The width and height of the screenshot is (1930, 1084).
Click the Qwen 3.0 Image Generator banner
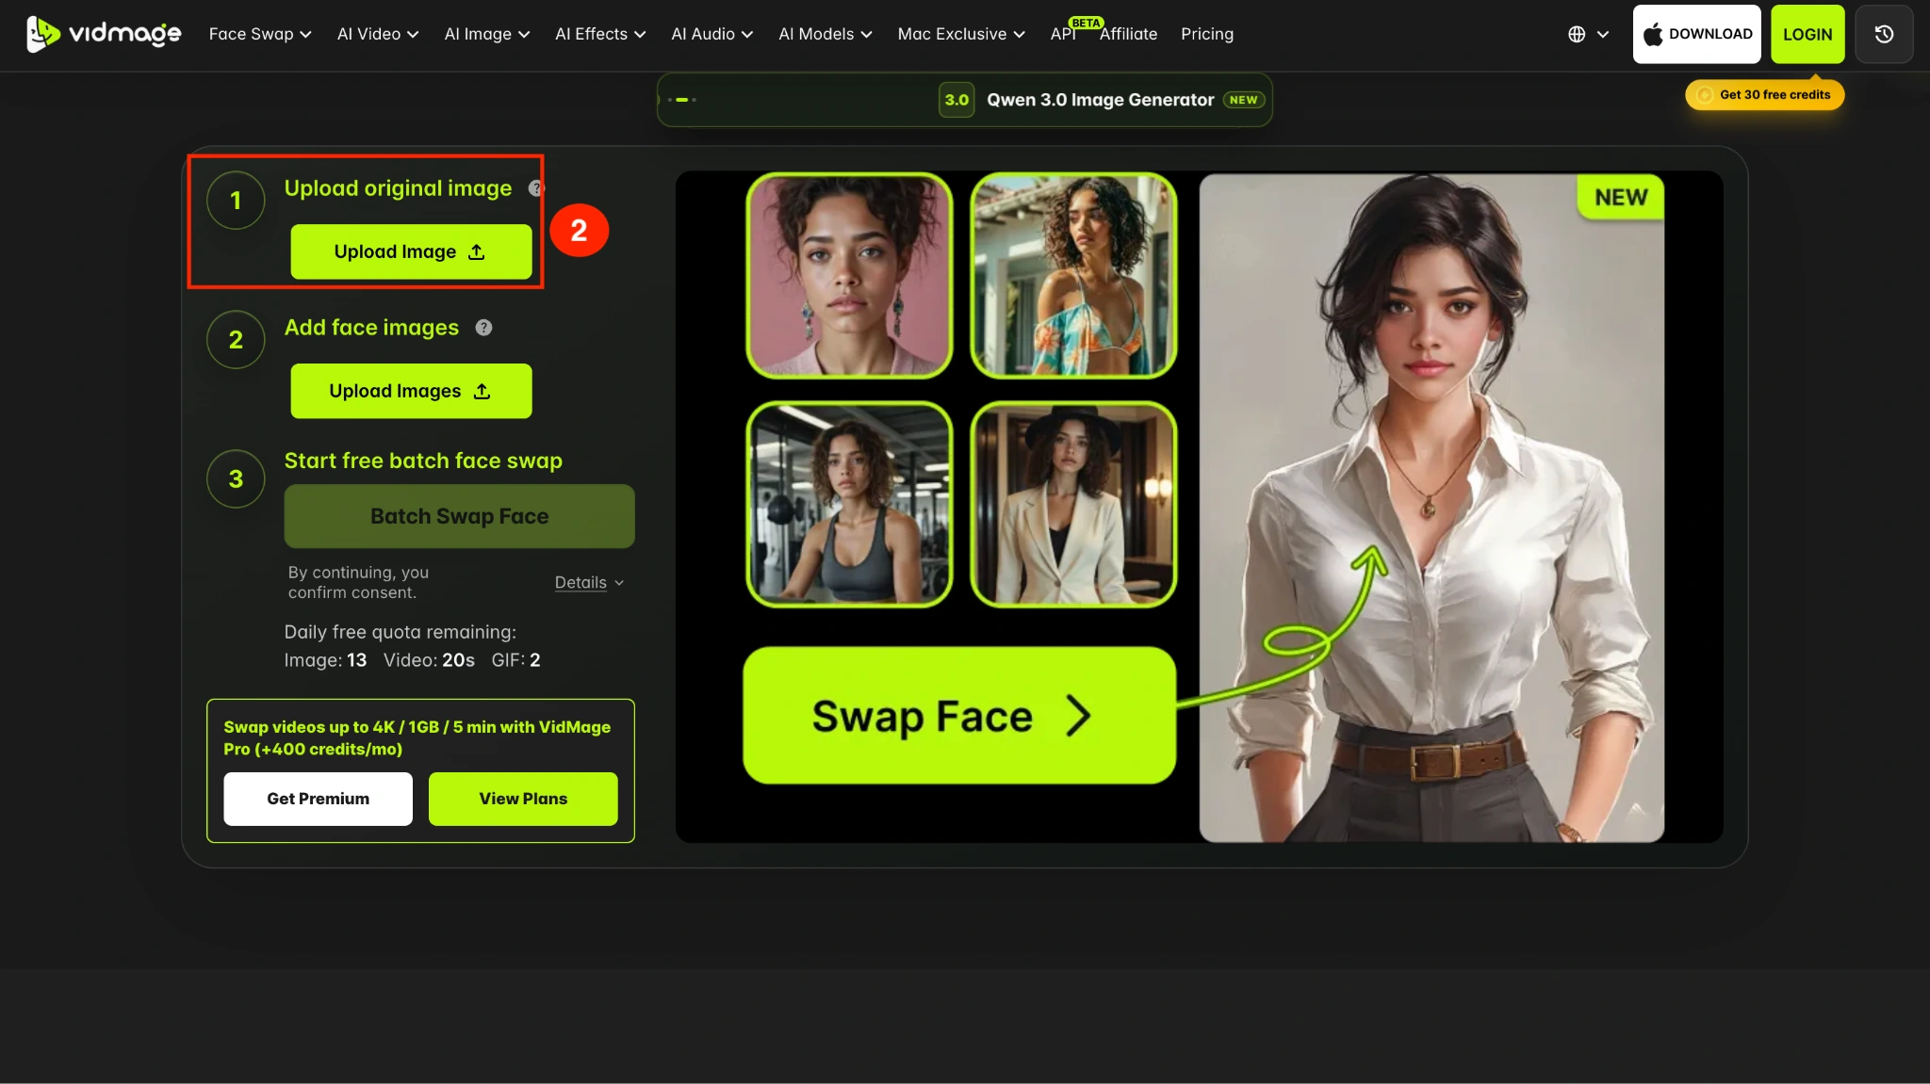964,100
